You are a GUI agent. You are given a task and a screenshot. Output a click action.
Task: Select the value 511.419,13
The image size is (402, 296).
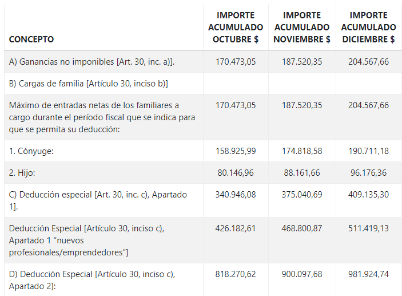[368, 228]
